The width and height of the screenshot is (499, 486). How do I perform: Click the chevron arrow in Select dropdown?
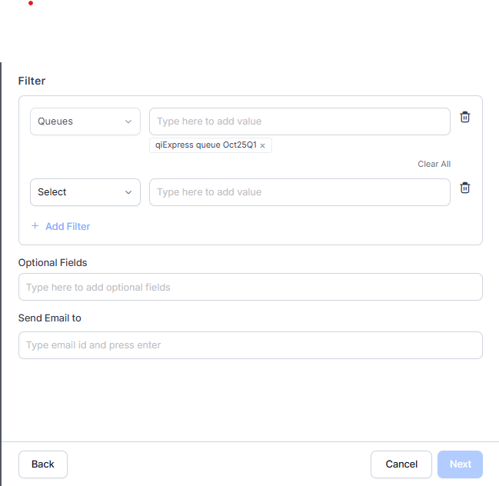[x=128, y=192]
